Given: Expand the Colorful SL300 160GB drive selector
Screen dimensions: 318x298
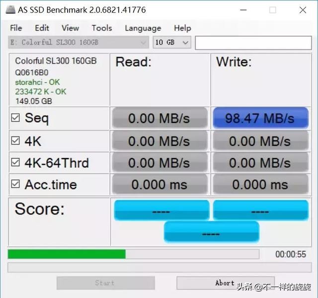Looking at the screenshot, I should click(79, 42).
